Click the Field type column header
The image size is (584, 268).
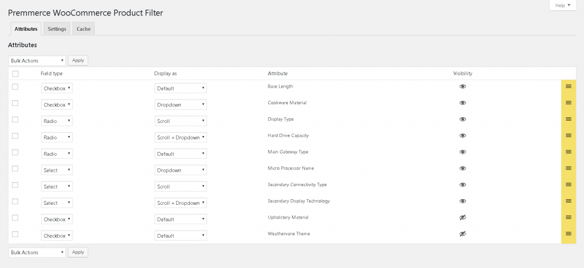point(52,73)
